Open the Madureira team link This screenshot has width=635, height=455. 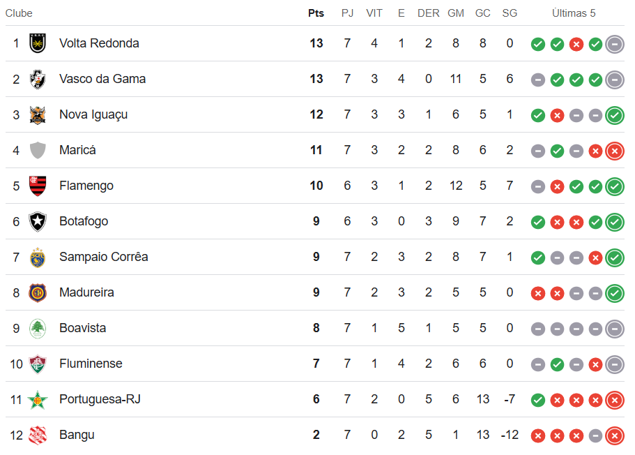[86, 292]
